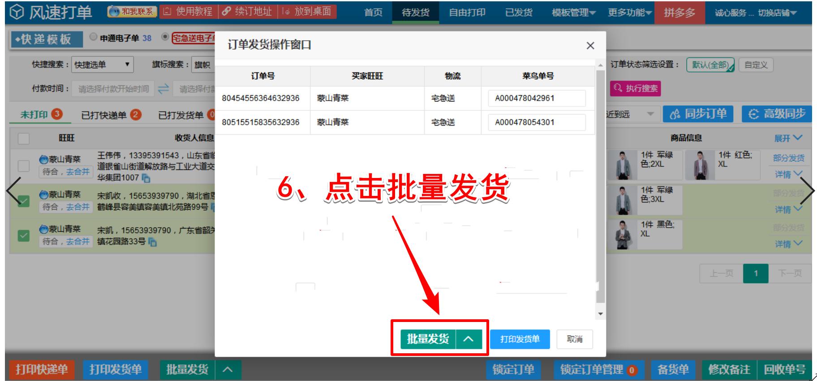
Task: Click the date range swap icon
Action: point(163,89)
